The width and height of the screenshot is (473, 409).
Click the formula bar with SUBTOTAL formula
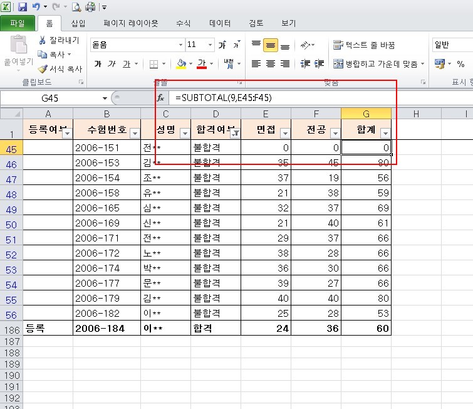tap(320, 98)
